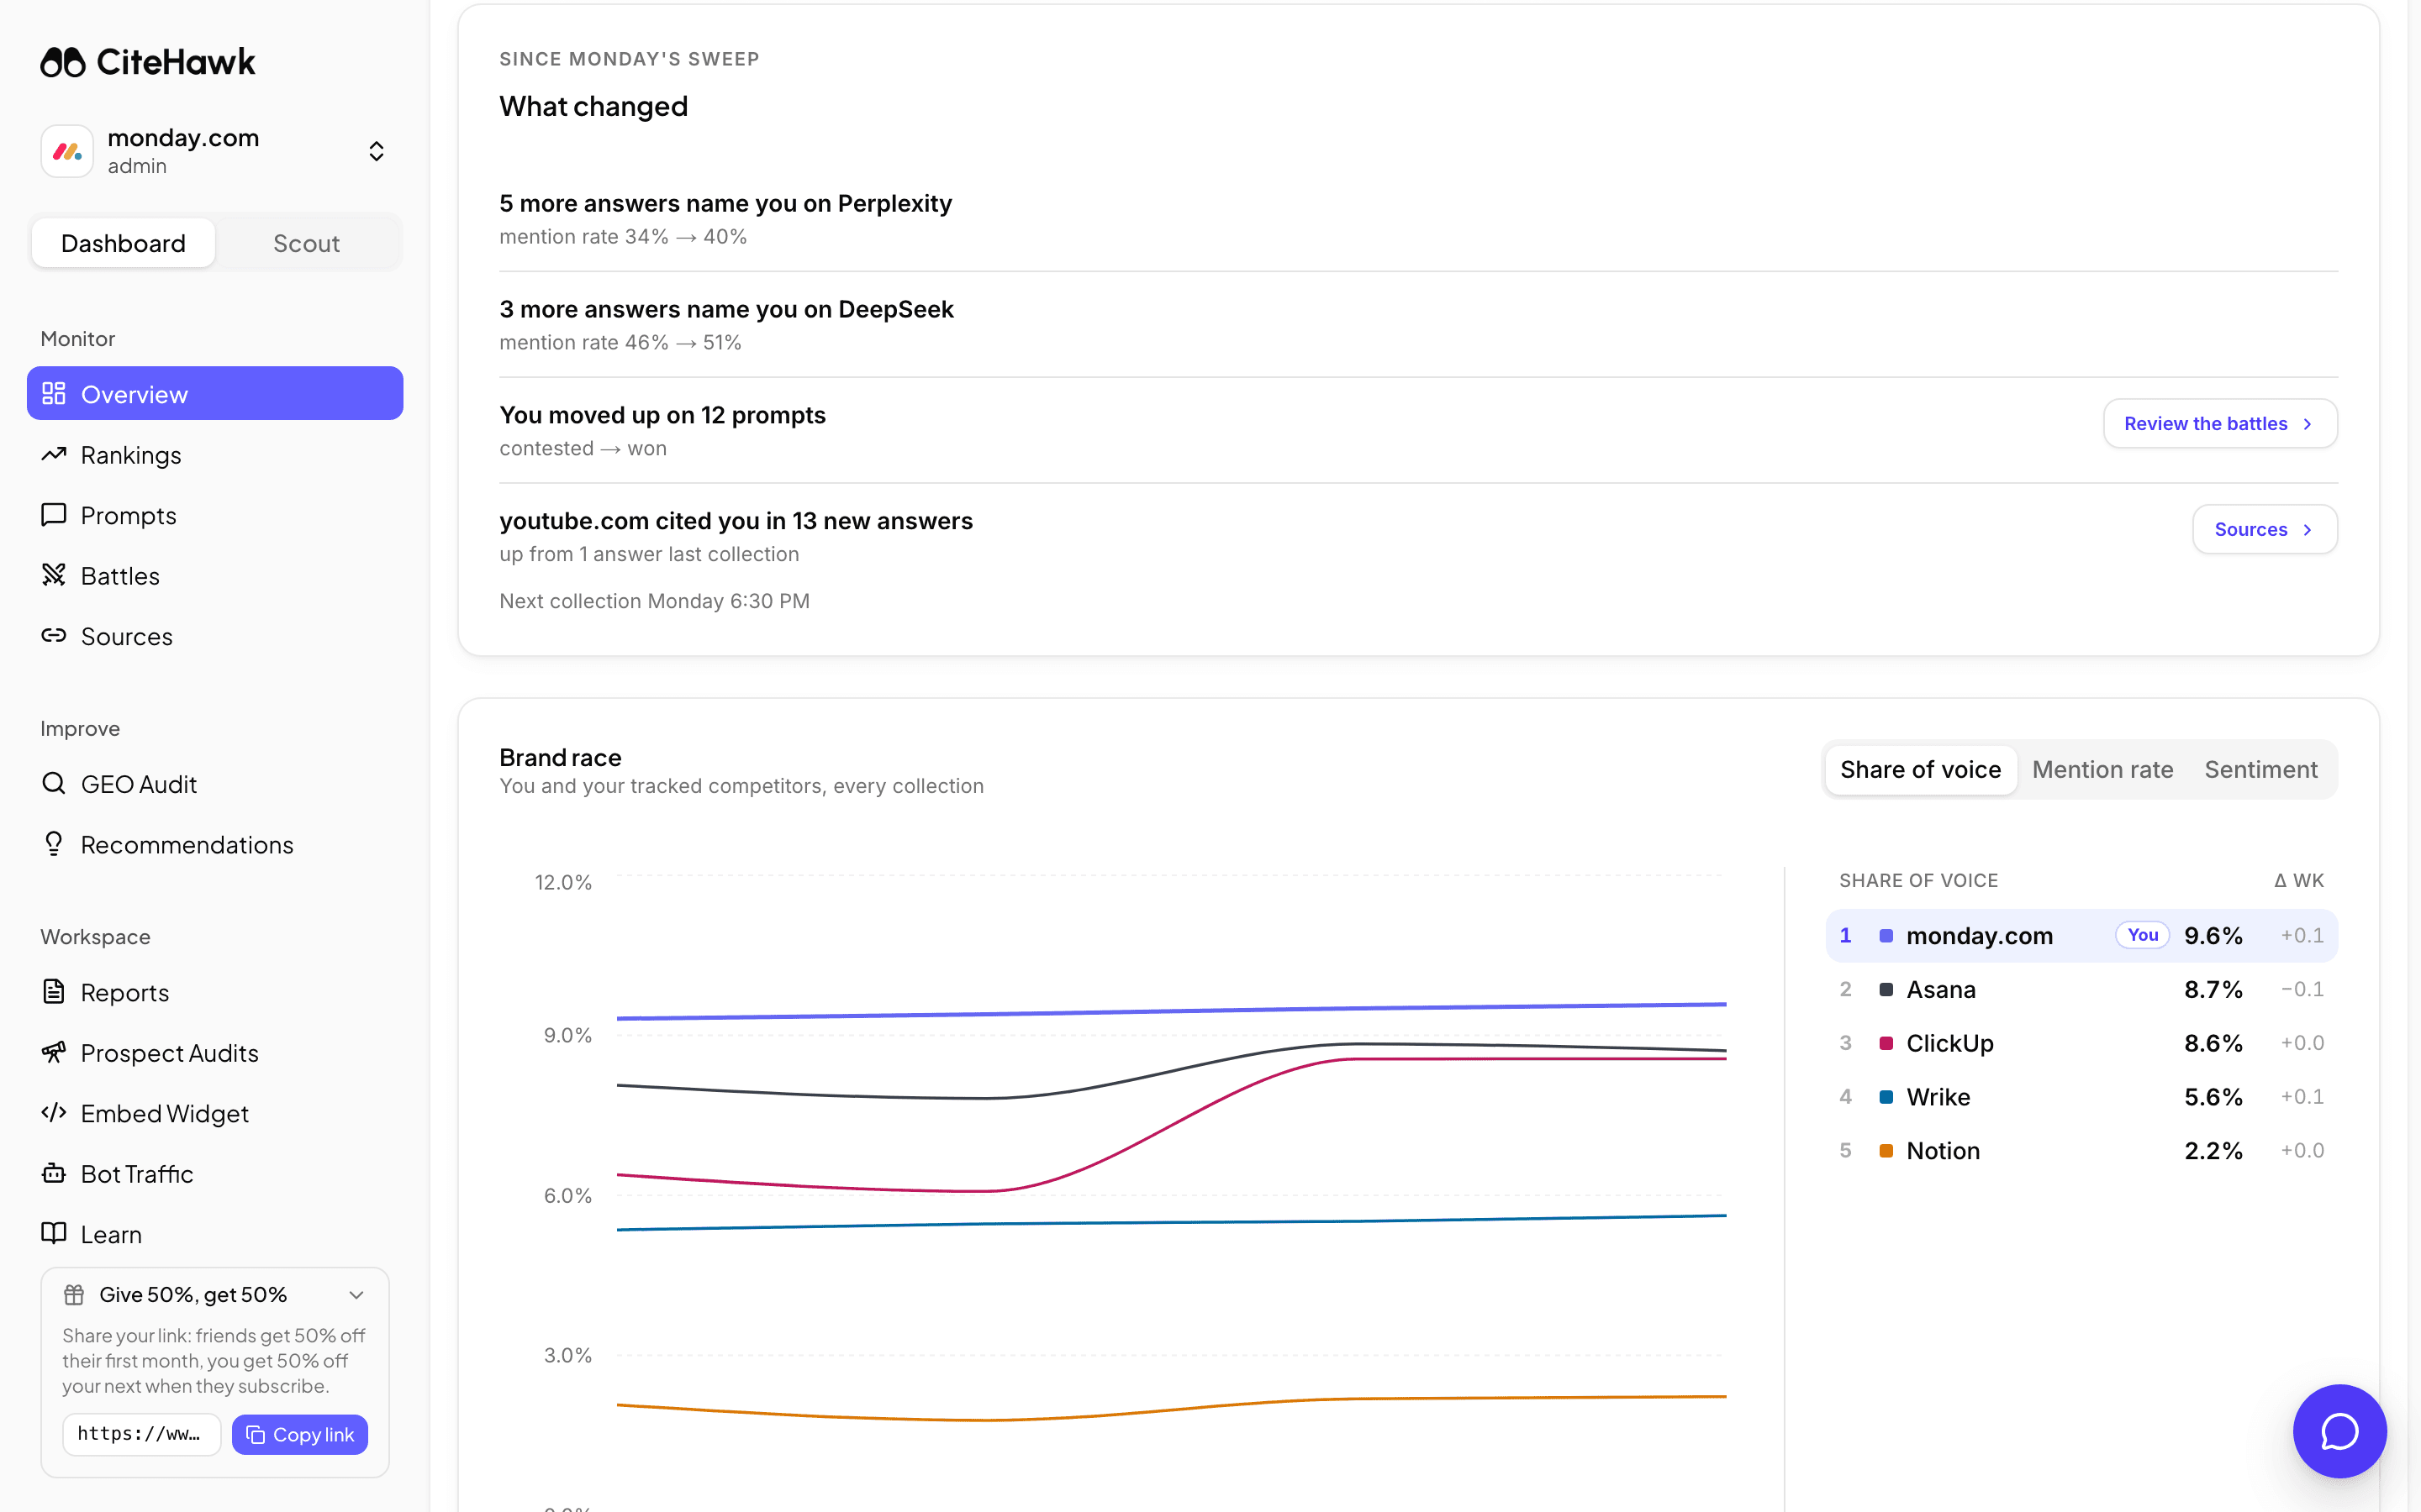The height and width of the screenshot is (1512, 2421).
Task: Select the Share of voice tab
Action: [x=1921, y=769]
